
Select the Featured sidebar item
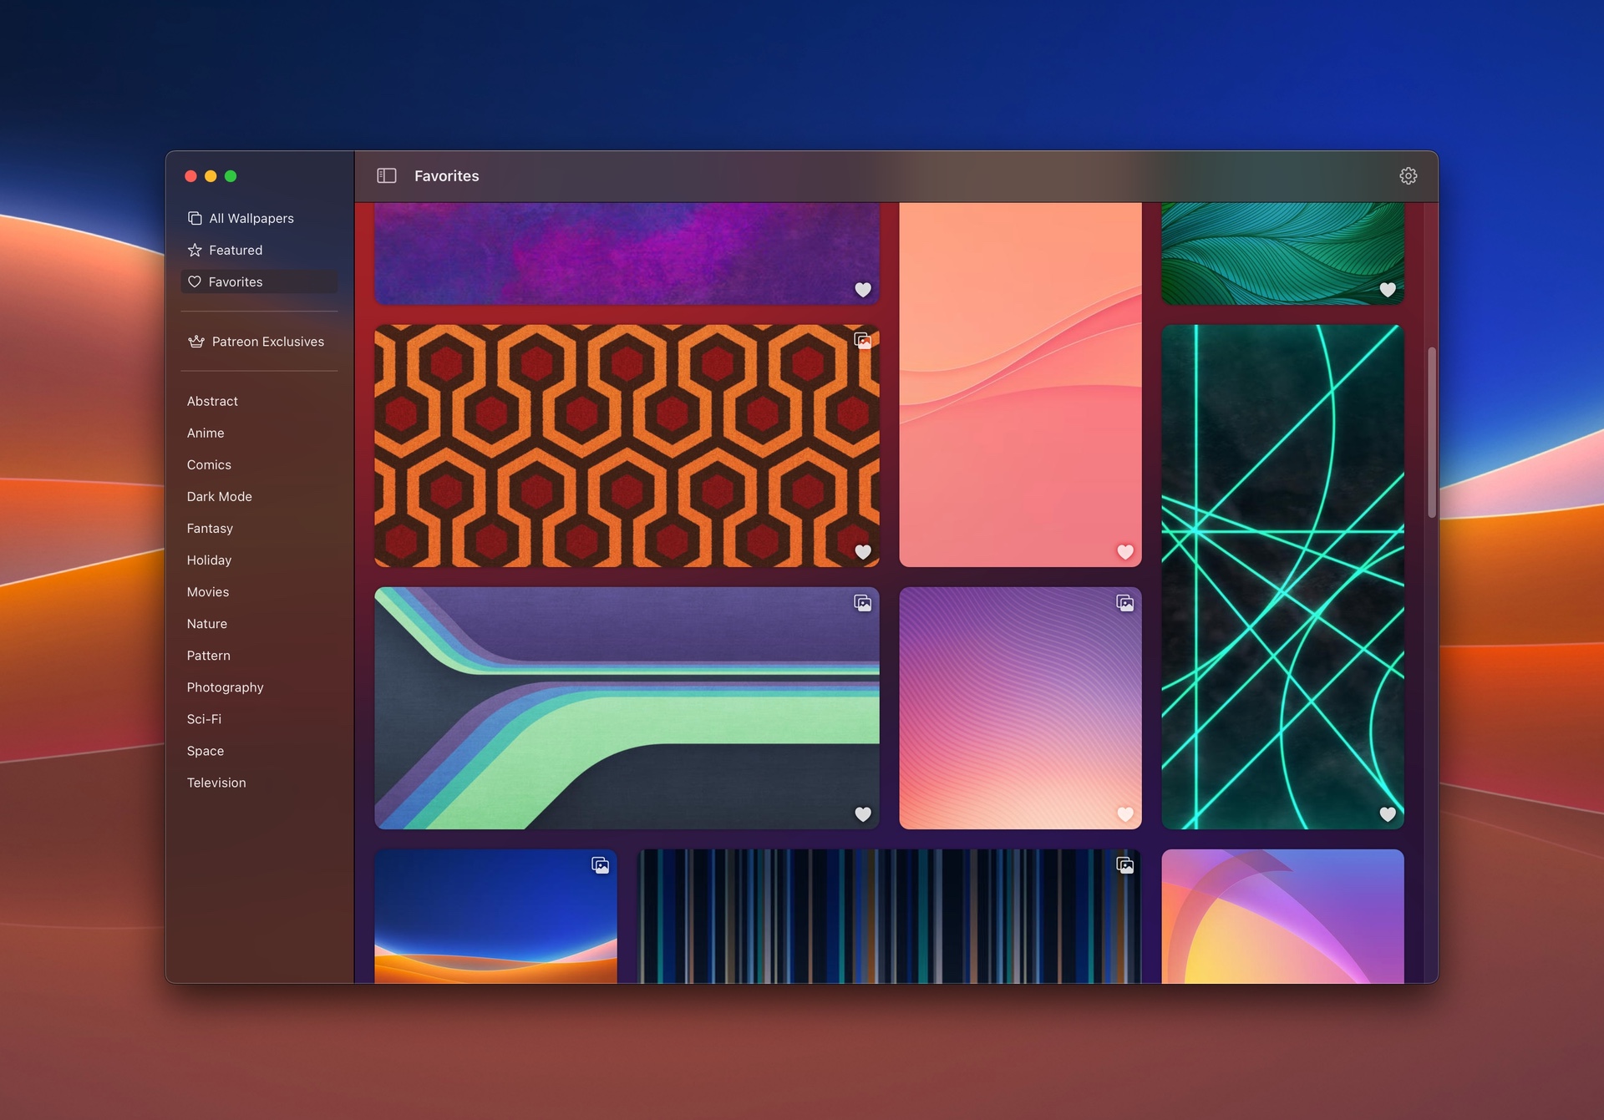[x=235, y=250]
